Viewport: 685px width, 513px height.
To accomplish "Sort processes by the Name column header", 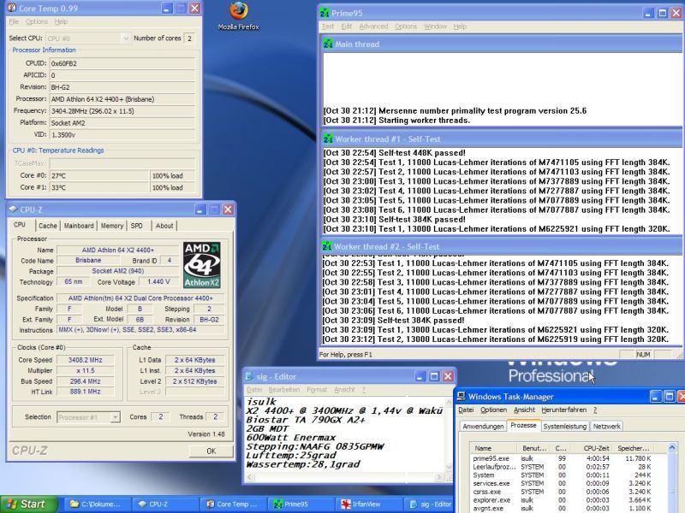I will coord(493,448).
